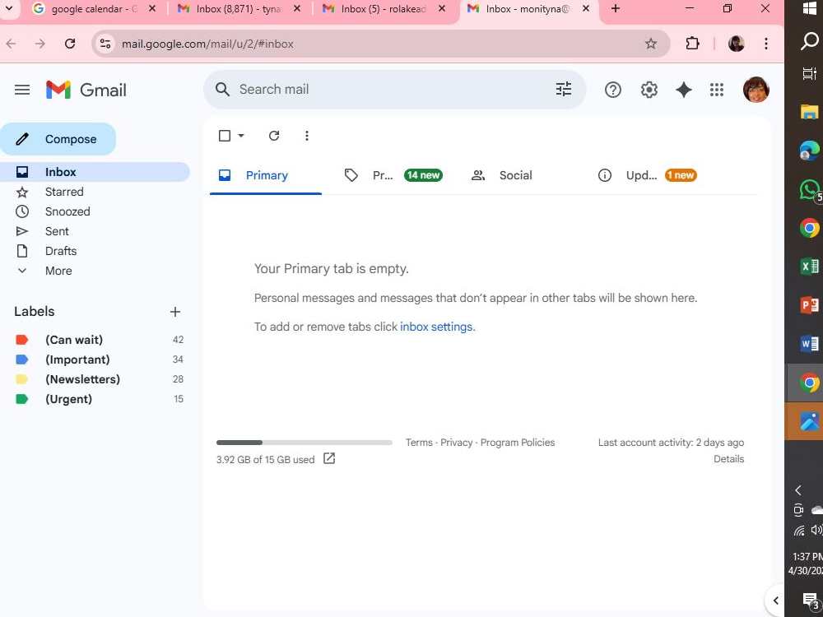
Task: Open PowerPoint from the taskbar
Action: pos(809,305)
